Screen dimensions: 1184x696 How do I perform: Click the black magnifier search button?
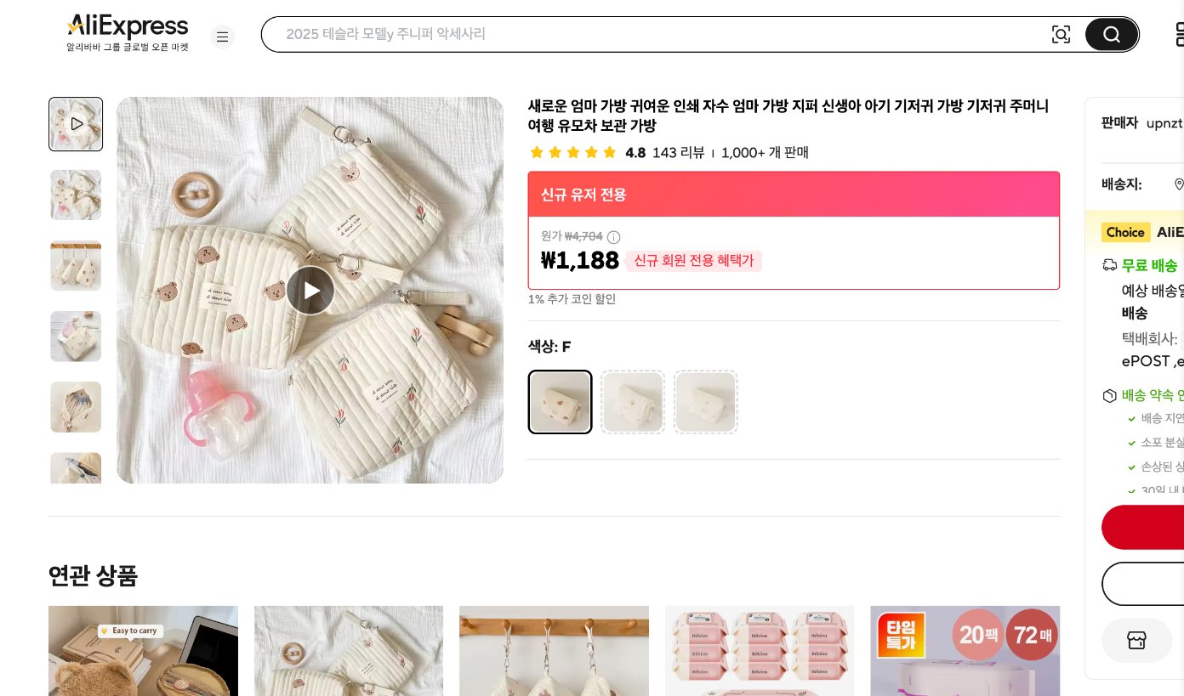pyautogui.click(x=1111, y=34)
